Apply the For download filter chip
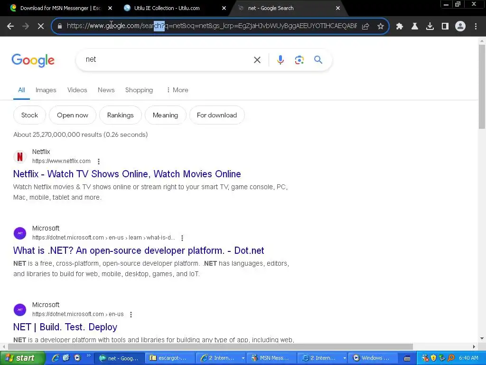 (217, 115)
